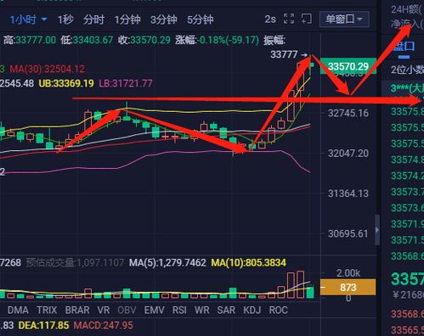The image size is (424, 336).
Task: Click the 31364.13 price axis label
Action: point(348,193)
